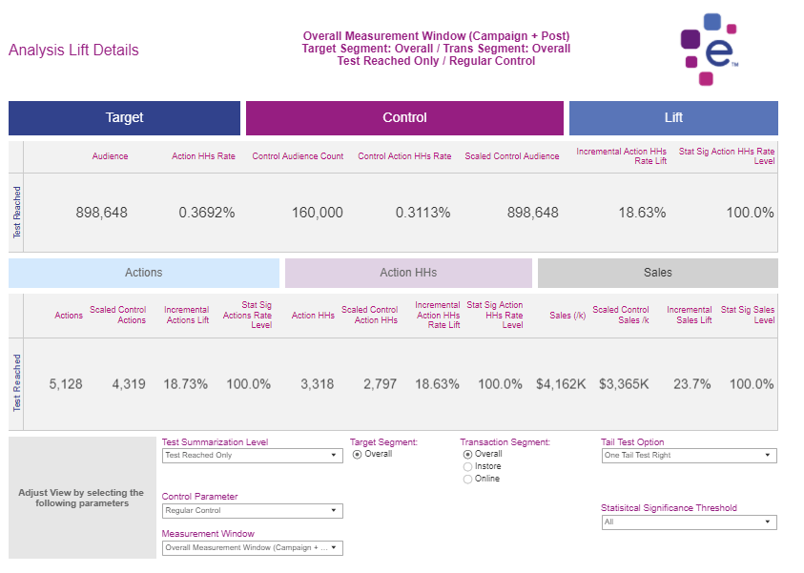Open the Statistical Significance Threshold dropdown
This screenshot has height=573, width=804.
[x=689, y=522]
